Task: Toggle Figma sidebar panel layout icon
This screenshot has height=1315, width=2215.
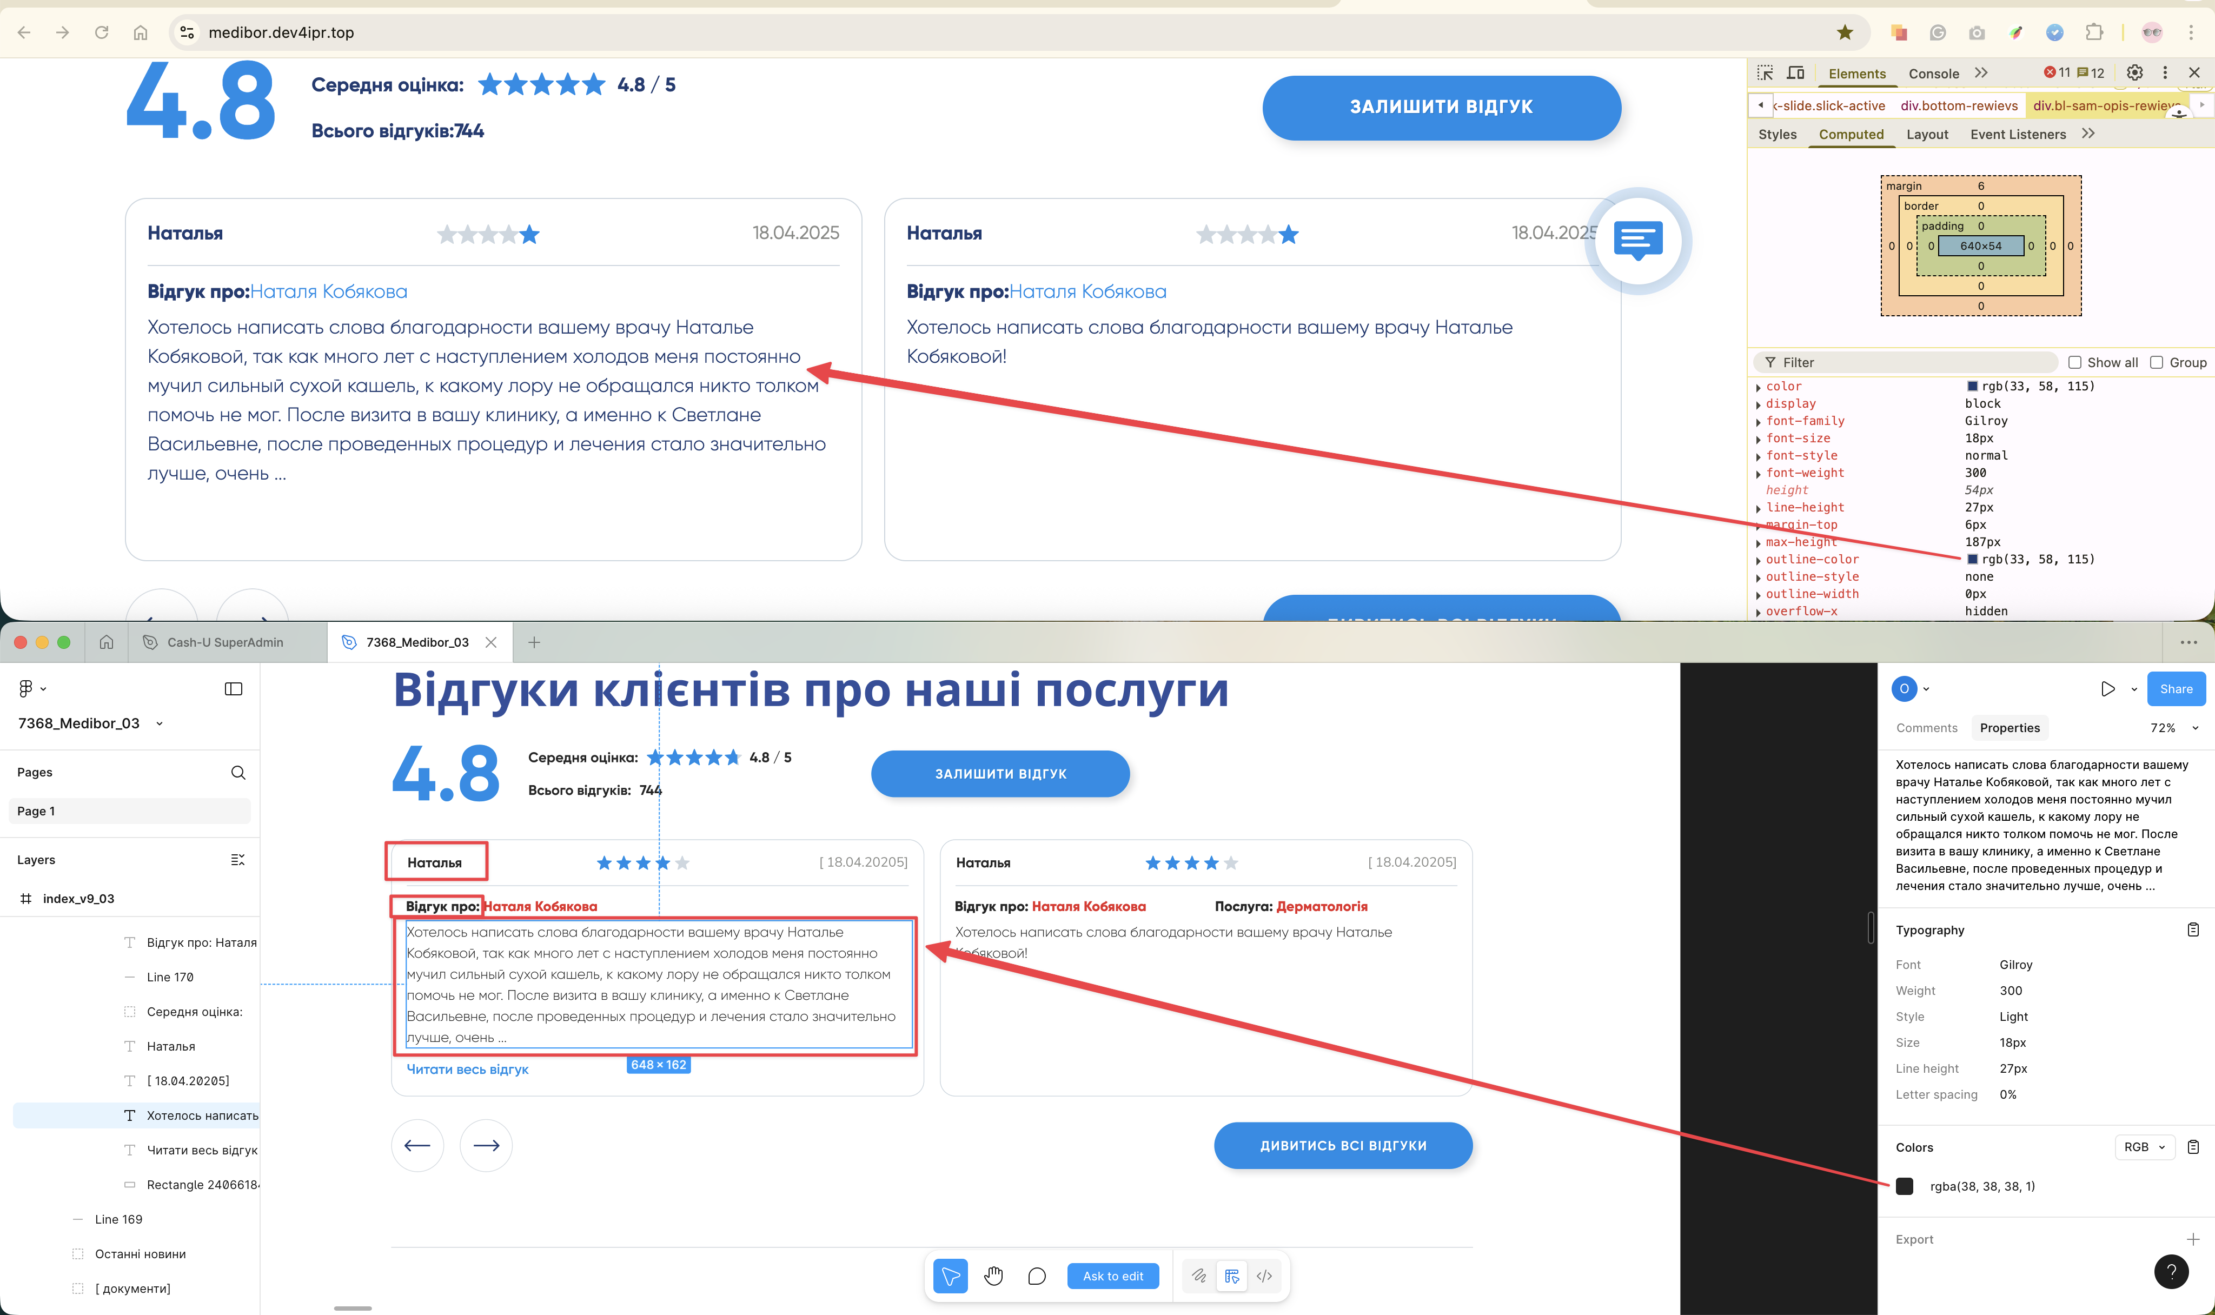Action: [233, 688]
